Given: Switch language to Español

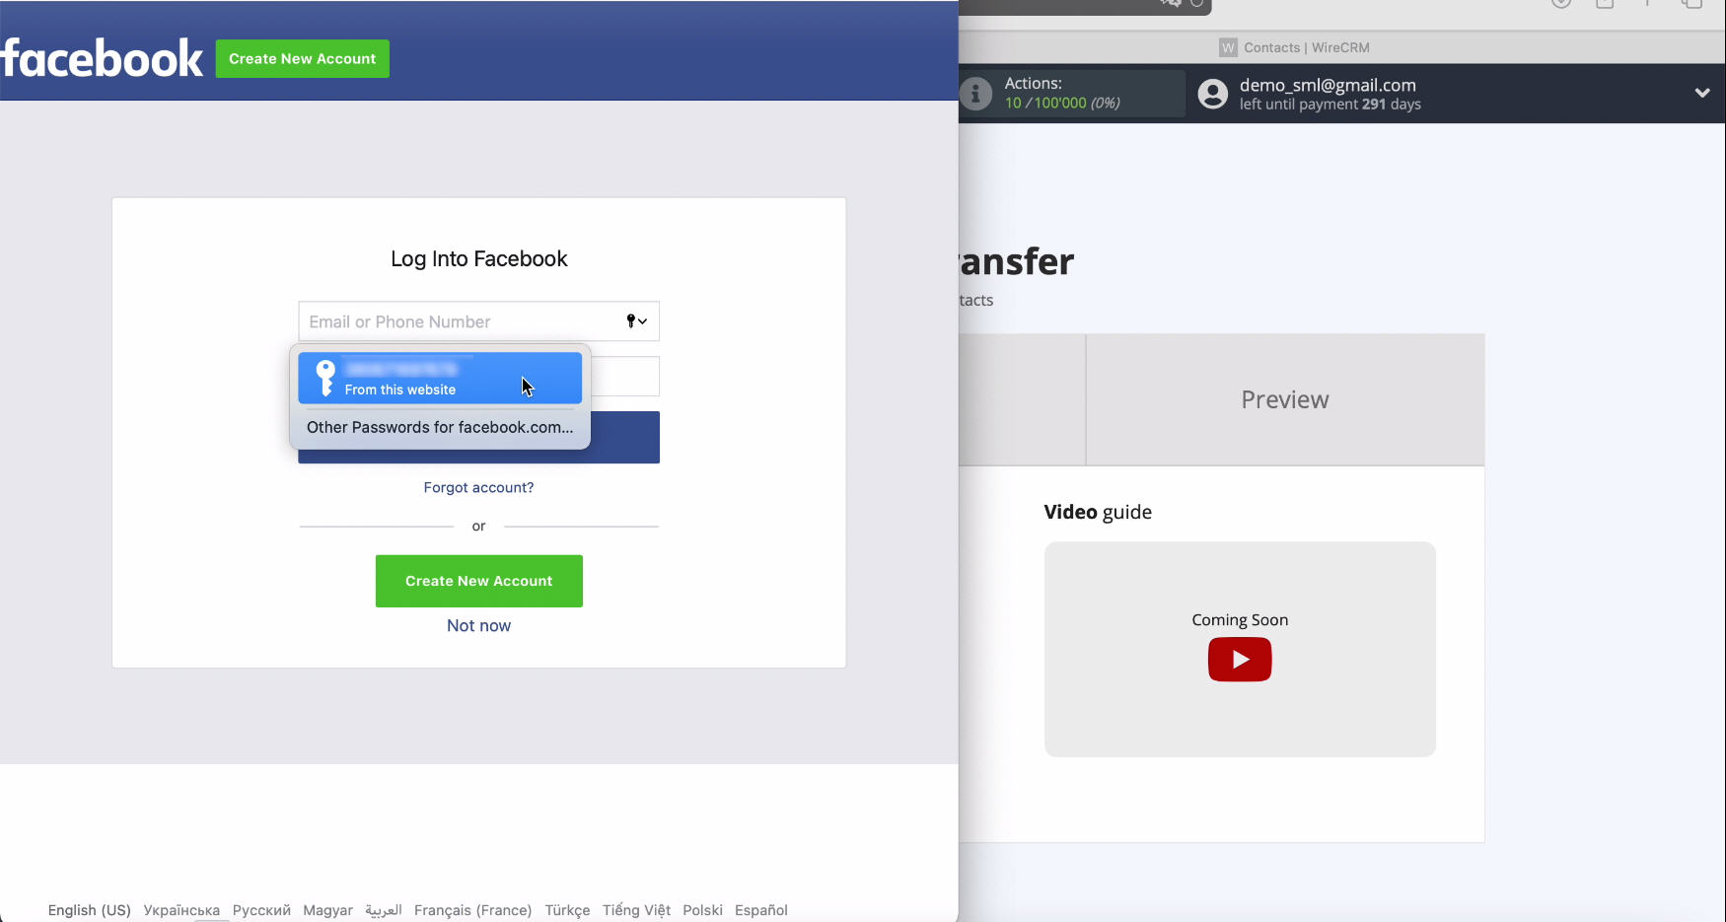Looking at the screenshot, I should (760, 910).
